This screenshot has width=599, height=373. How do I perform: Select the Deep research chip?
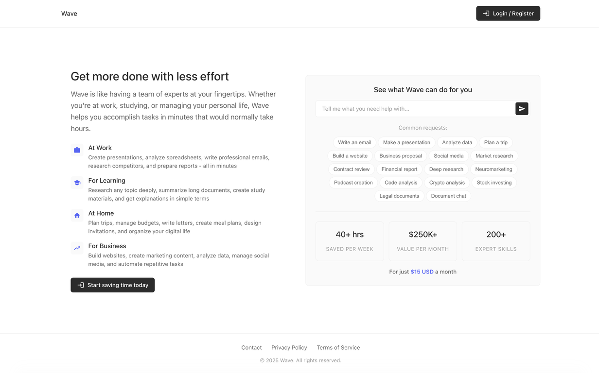point(446,169)
